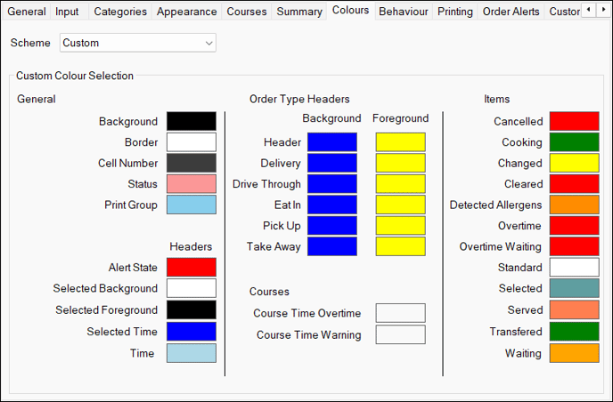Screen dimensions: 613x402
Task: Change Drive Through foreground colour
Action: (x=401, y=184)
